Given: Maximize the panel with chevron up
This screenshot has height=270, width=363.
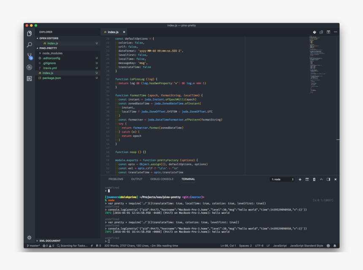Looking at the screenshot, I should (321, 180).
